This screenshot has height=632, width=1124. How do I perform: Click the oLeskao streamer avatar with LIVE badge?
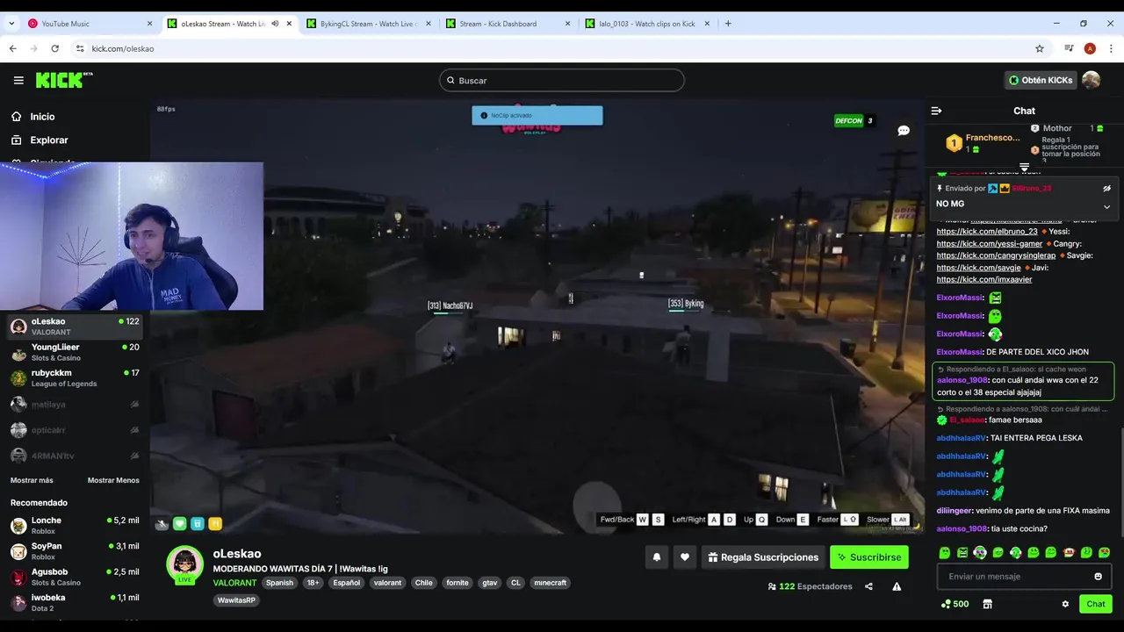click(x=185, y=565)
